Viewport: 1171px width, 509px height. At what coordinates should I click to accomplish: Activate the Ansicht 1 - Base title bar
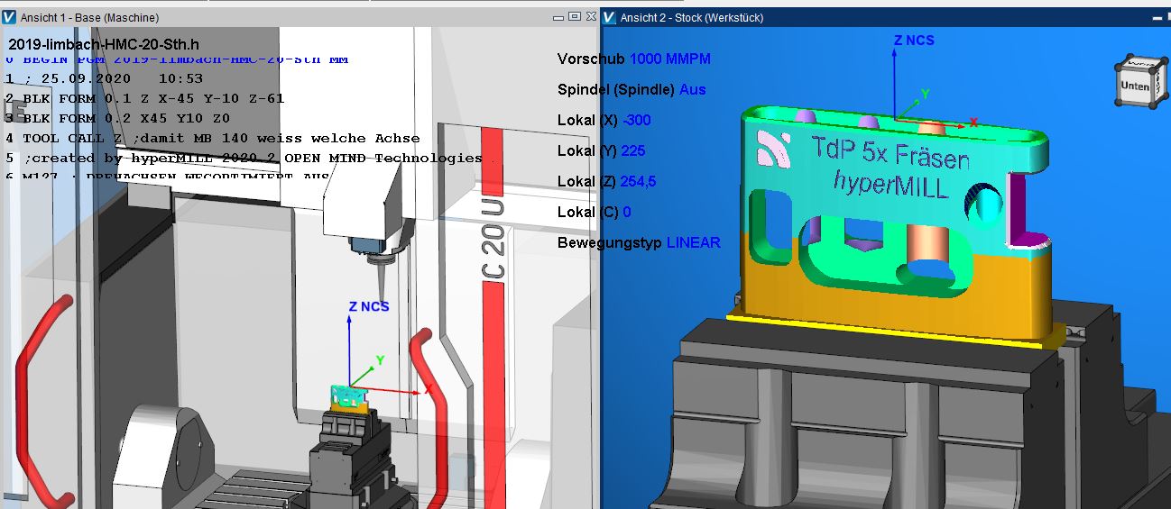point(271,17)
